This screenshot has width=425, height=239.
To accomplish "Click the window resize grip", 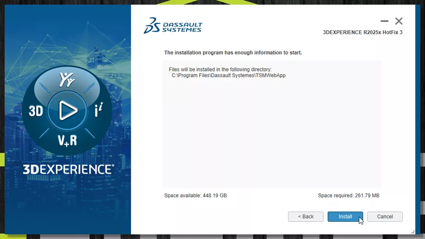I will pyautogui.click(x=412, y=232).
